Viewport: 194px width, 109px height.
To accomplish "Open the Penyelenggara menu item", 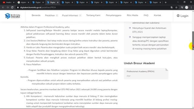I will pos(114,15).
